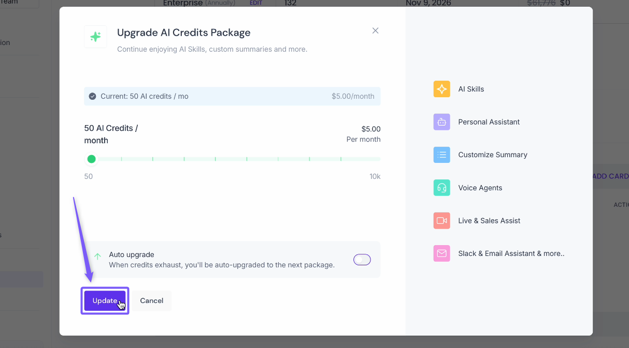Enable the Auto upgrade toggle
Viewport: 629px width, 348px height.
pos(362,260)
